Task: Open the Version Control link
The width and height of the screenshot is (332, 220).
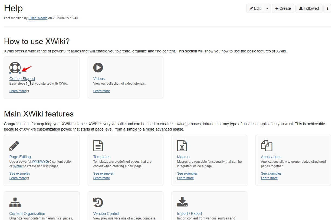Action: [x=106, y=214]
